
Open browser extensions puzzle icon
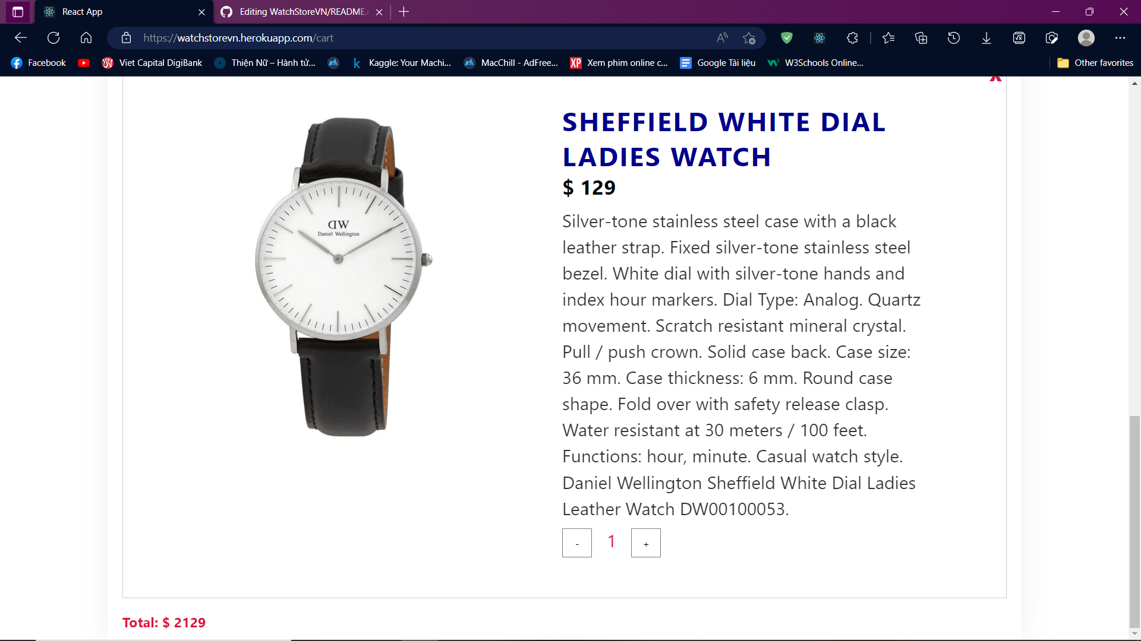pos(852,38)
